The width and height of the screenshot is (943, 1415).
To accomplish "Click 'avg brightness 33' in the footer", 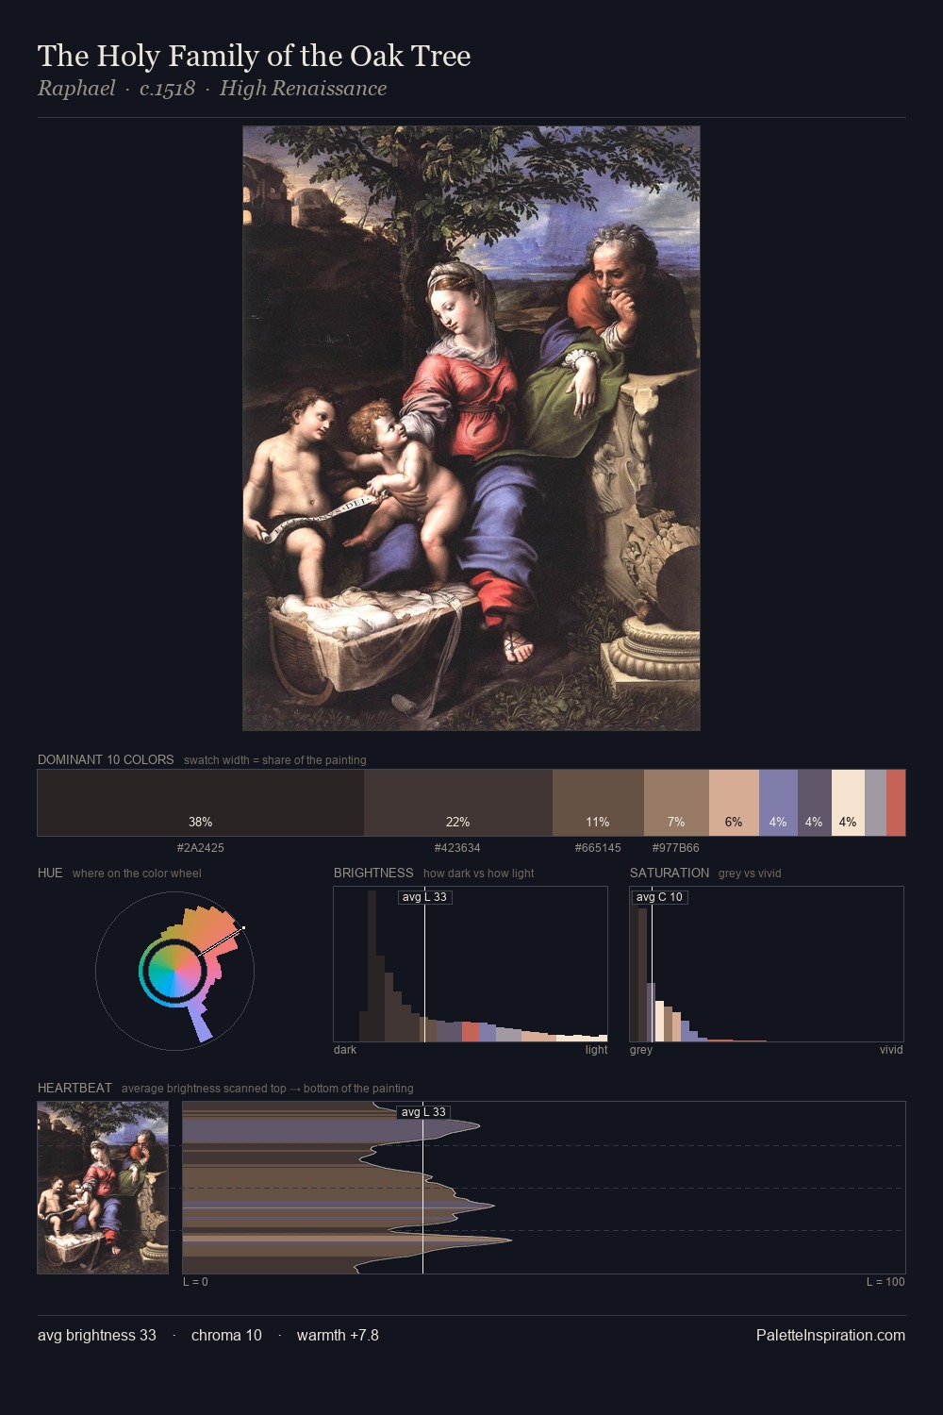I will [x=97, y=1335].
